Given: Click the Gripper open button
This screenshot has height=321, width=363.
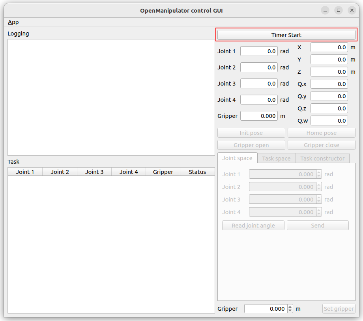Looking at the screenshot, I should (251, 145).
